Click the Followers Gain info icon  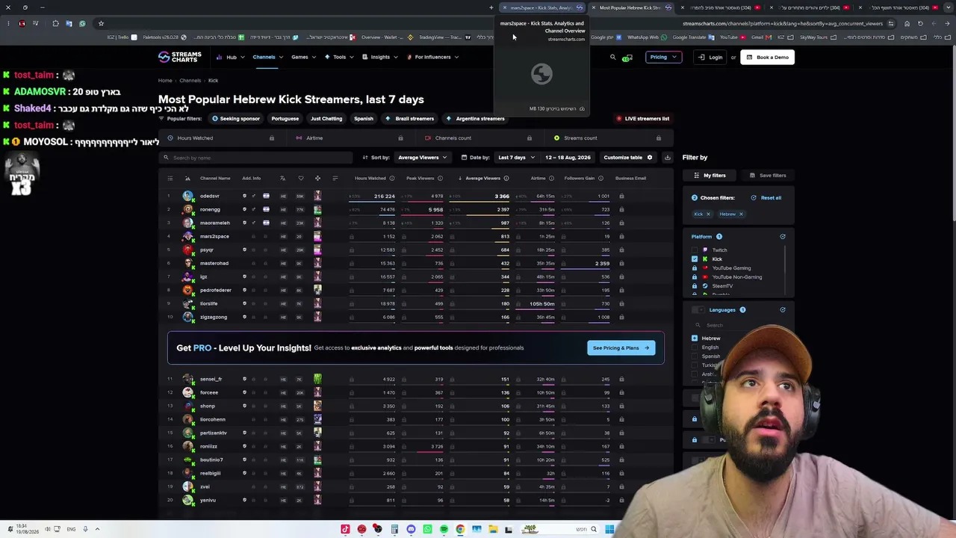(x=600, y=178)
